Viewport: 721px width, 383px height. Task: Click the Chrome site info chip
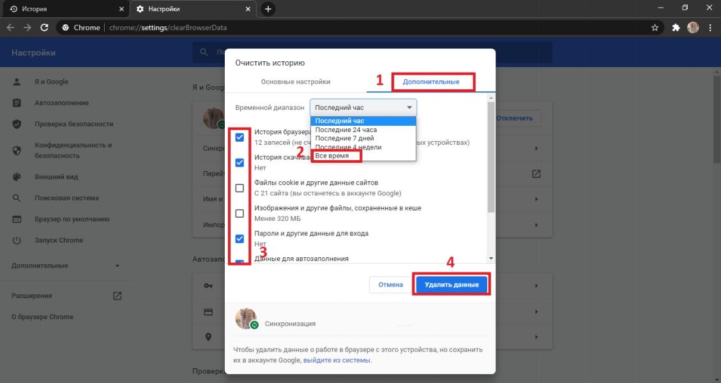81,27
